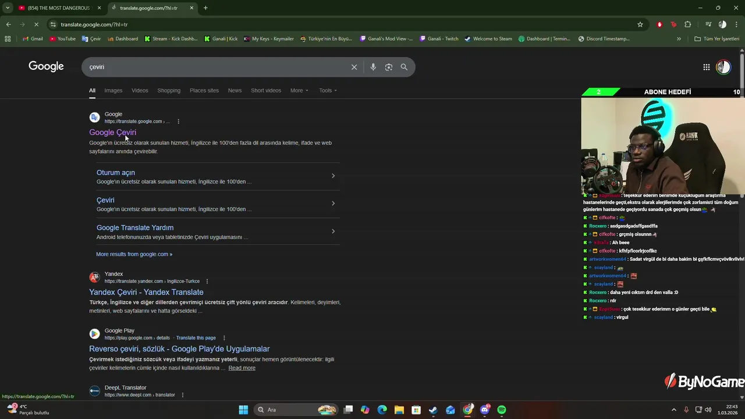Open the Stream - Kick Dashboard bookmark
The height and width of the screenshot is (419, 745).
tap(171, 39)
